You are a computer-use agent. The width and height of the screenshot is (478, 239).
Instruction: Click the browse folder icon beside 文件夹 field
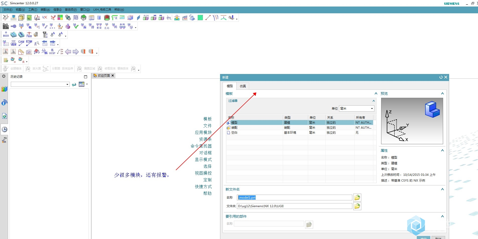pos(357,206)
